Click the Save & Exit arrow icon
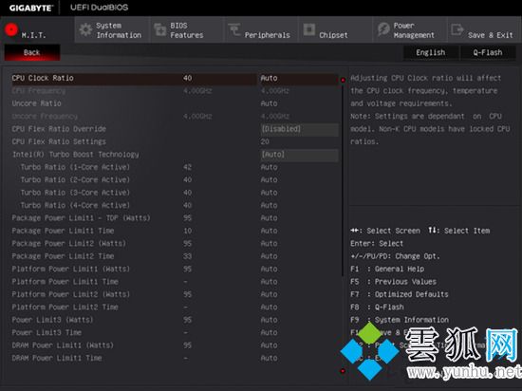522x391 pixels. (x=457, y=29)
